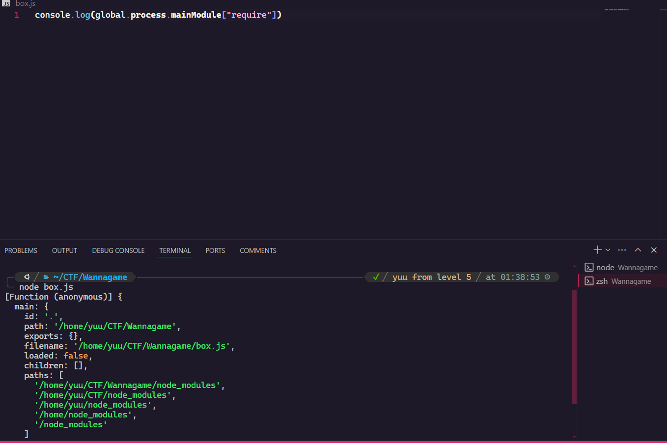The image size is (667, 443).
Task: Open the PORTS tab
Action: point(215,250)
